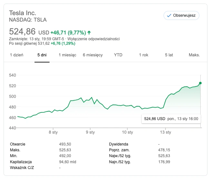Click the Maks. value 525,63

[x=65, y=150]
